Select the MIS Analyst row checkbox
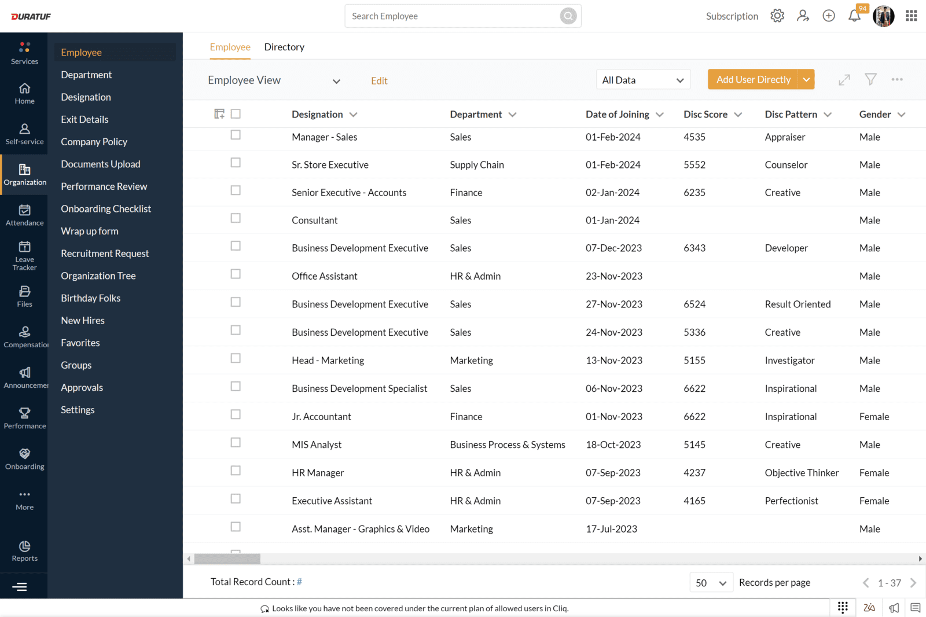The width and height of the screenshot is (926, 617). (x=236, y=443)
